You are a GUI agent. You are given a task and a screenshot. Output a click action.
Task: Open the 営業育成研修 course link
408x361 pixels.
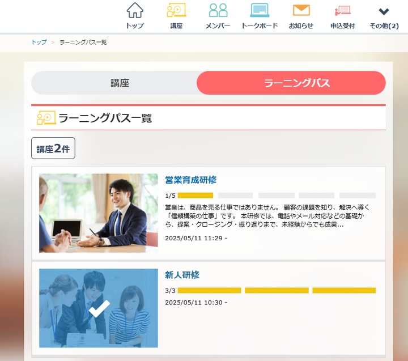191,180
